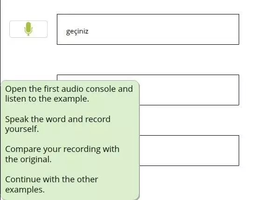Click the 'Speak the word and record' line

58,119
